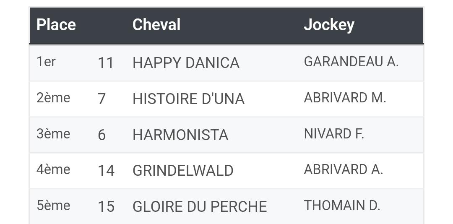The width and height of the screenshot is (453, 224).
Task: Click jockey NIVARD F.
Action: point(334,134)
